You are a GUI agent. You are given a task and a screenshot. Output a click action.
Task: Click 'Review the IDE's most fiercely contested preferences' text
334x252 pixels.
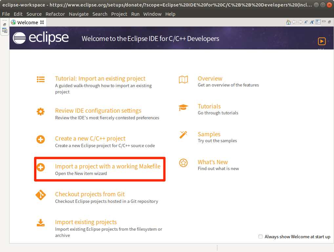pyautogui.click(x=107, y=118)
